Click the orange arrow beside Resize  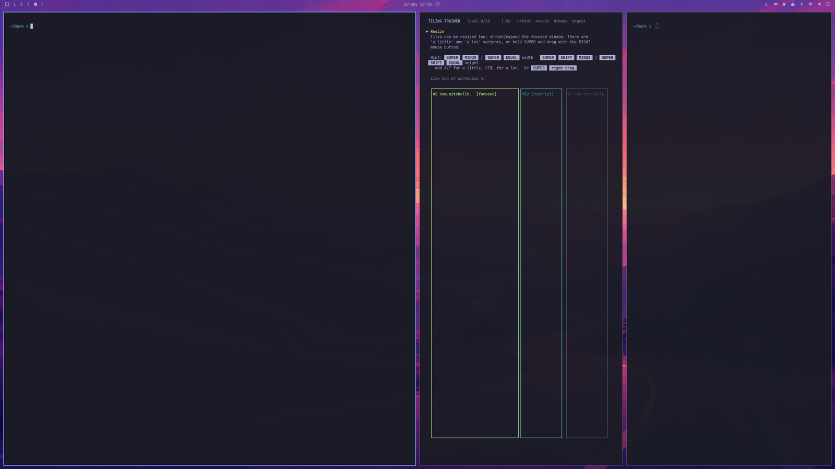[427, 32]
